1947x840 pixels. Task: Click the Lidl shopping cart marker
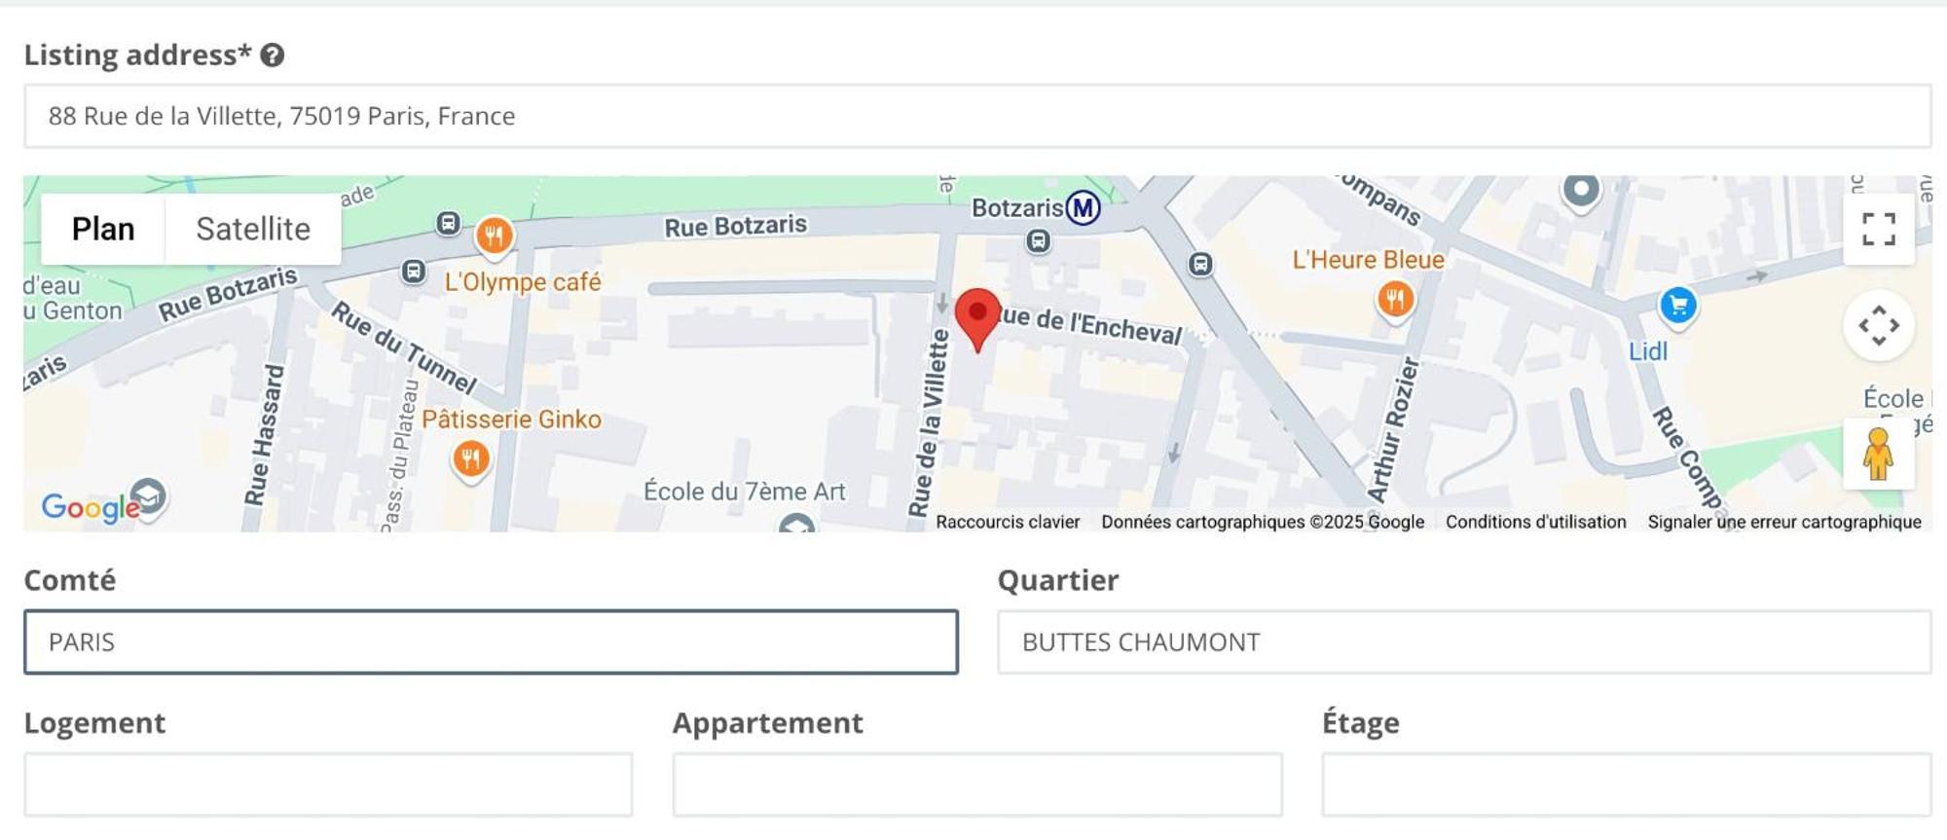tap(1677, 306)
